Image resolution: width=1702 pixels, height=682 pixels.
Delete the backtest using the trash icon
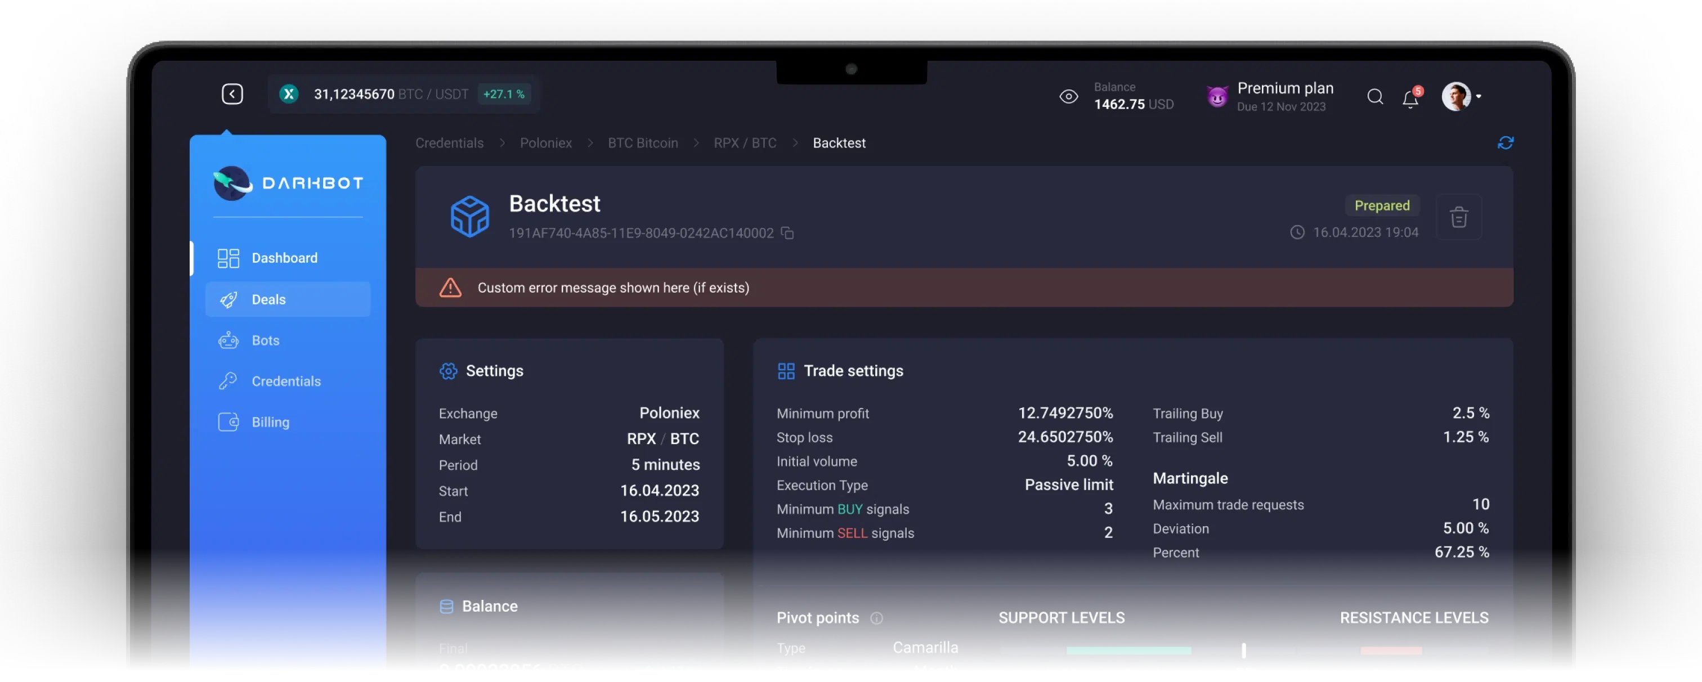coord(1459,216)
